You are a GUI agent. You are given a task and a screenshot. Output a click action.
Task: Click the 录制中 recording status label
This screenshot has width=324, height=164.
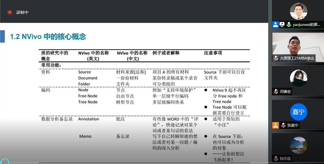(x=22, y=12)
